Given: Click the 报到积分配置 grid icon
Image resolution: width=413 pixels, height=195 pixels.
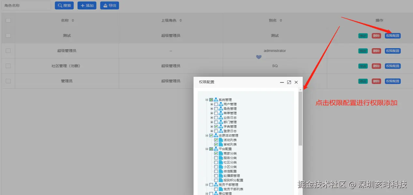Looking at the screenshot, I should pyautogui.click(x=221, y=180).
